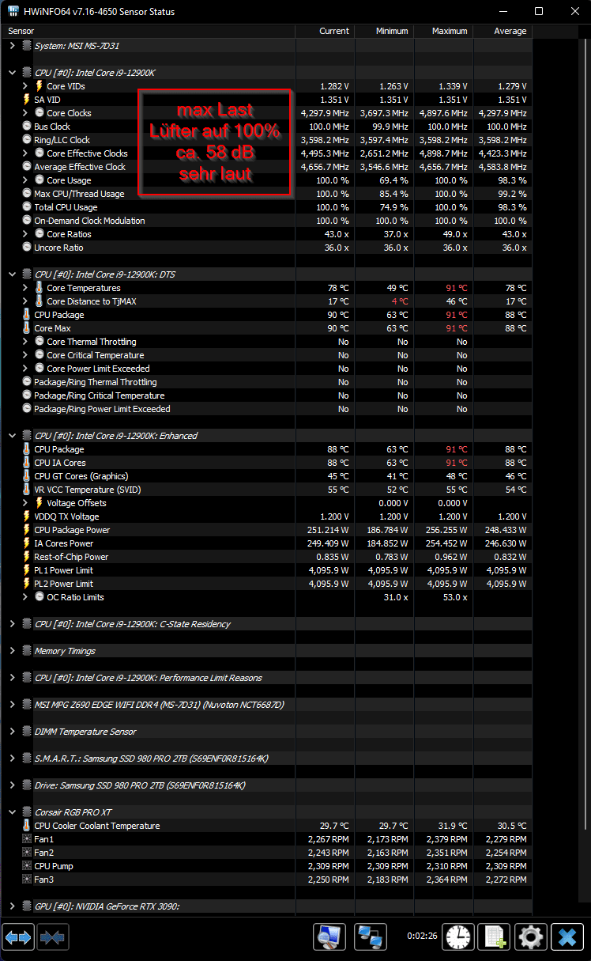Select the CPU Package Power row label

72,530
